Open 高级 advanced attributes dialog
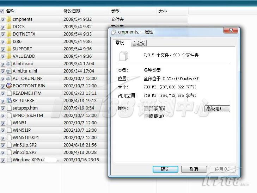The height and width of the screenshot is (193, 257). pos(217,109)
